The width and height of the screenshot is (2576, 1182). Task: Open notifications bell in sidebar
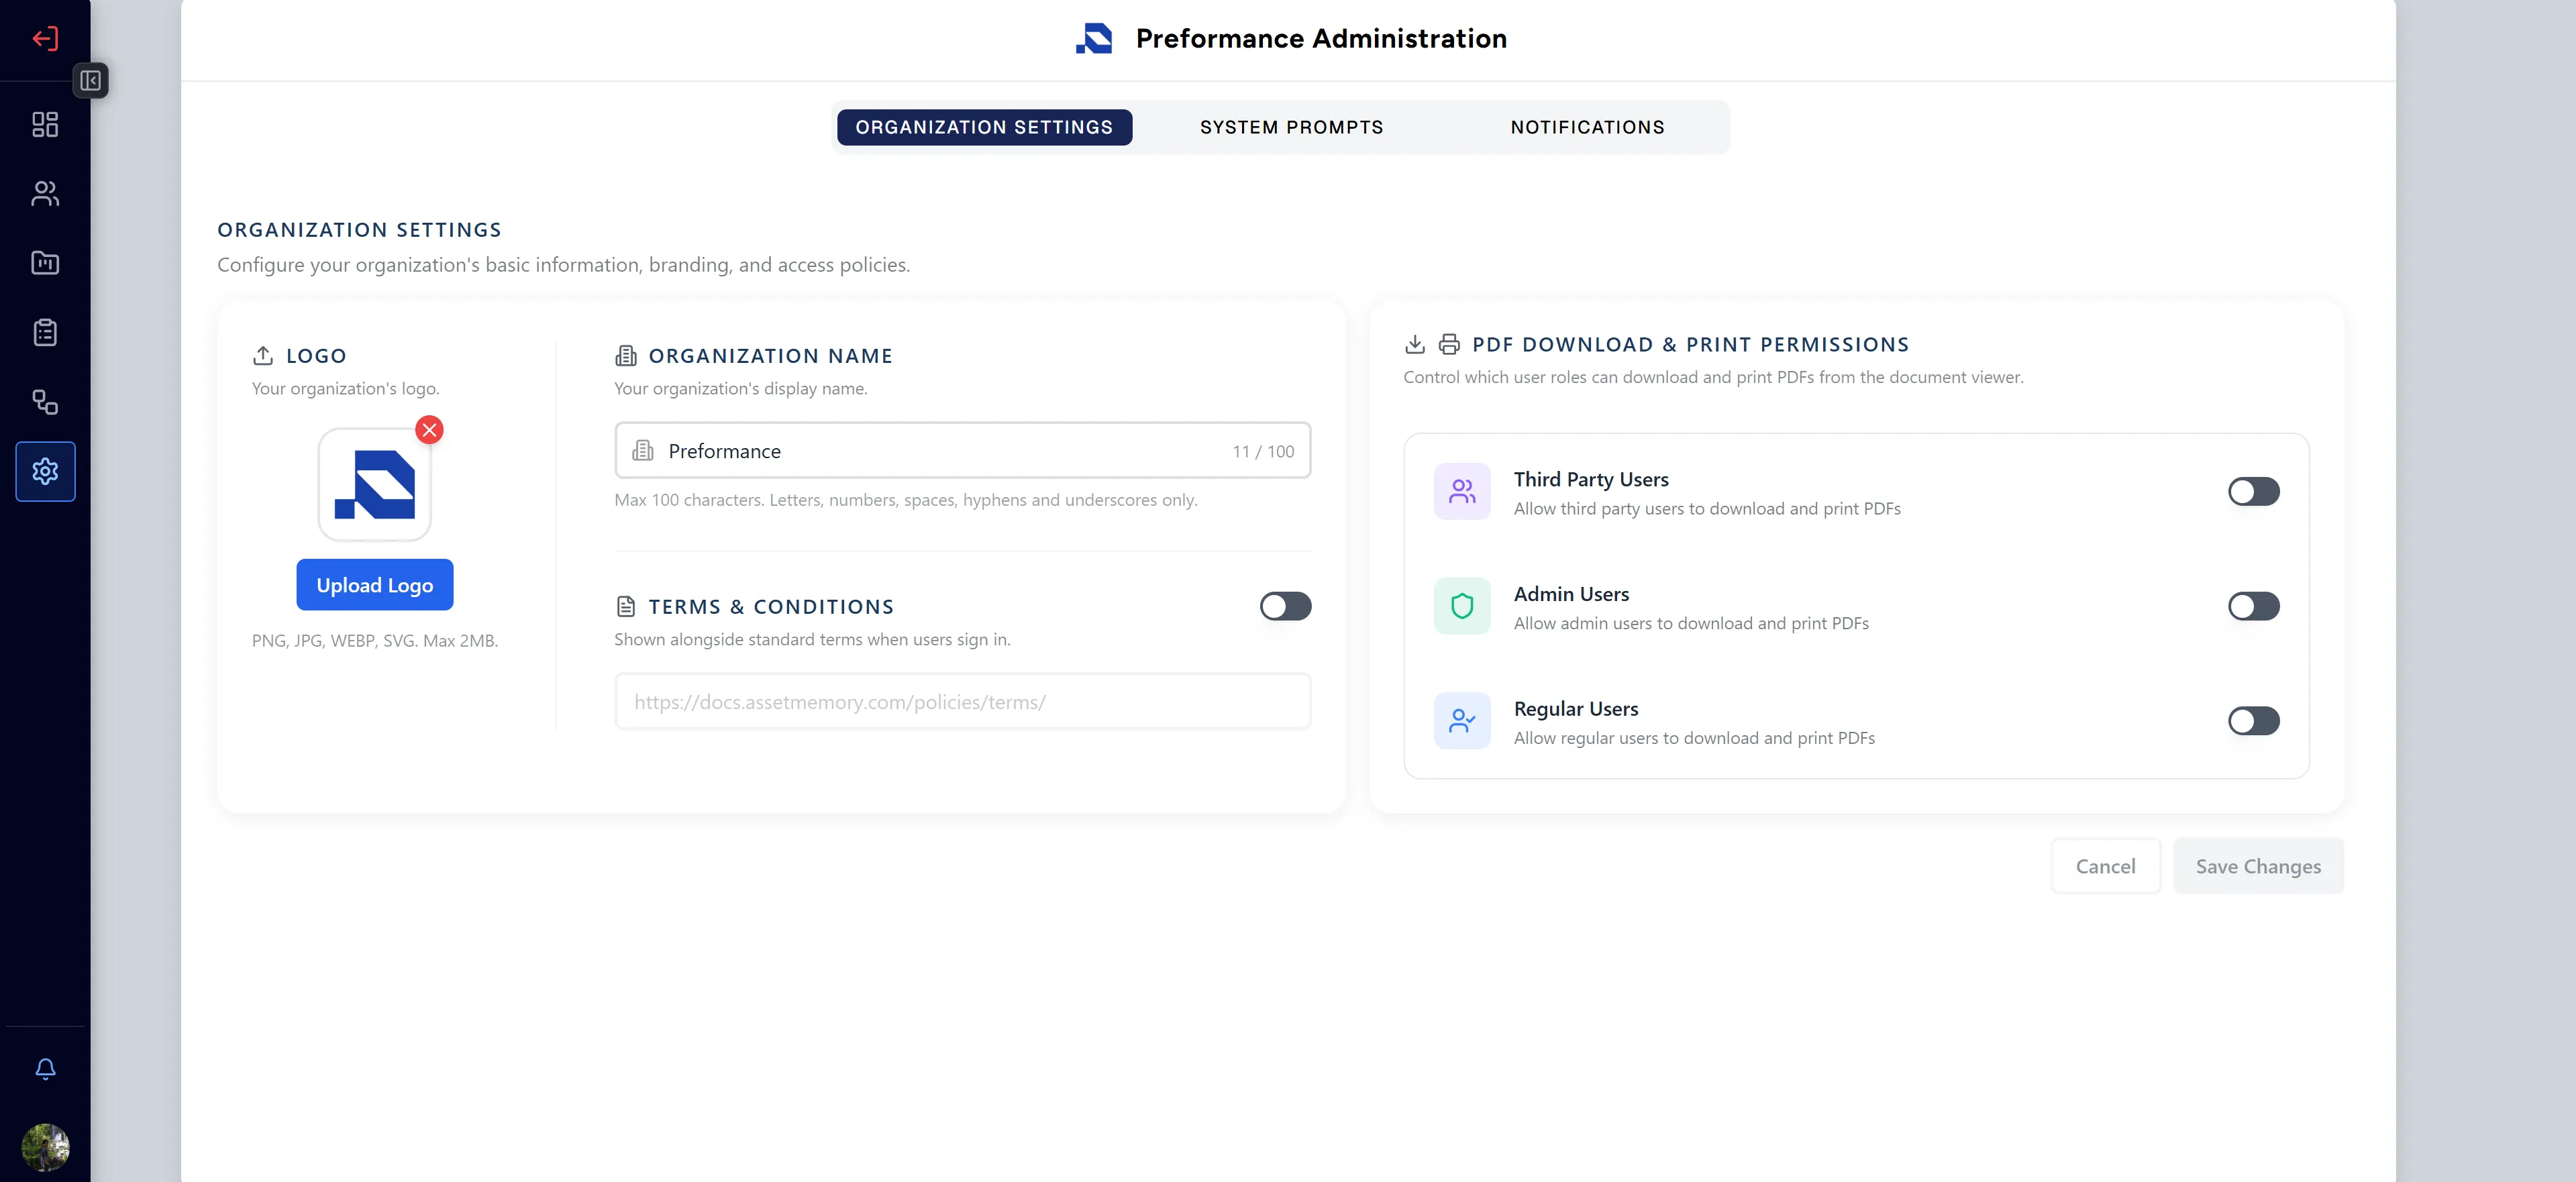45,1069
